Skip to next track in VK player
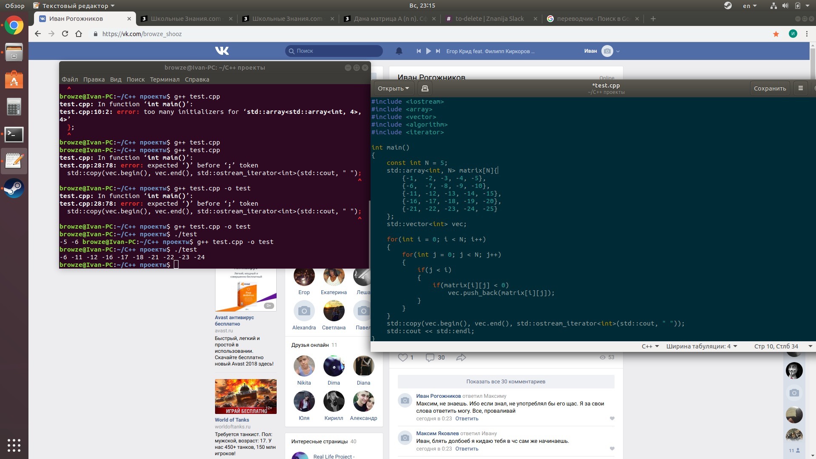The image size is (816, 459). [x=438, y=51]
